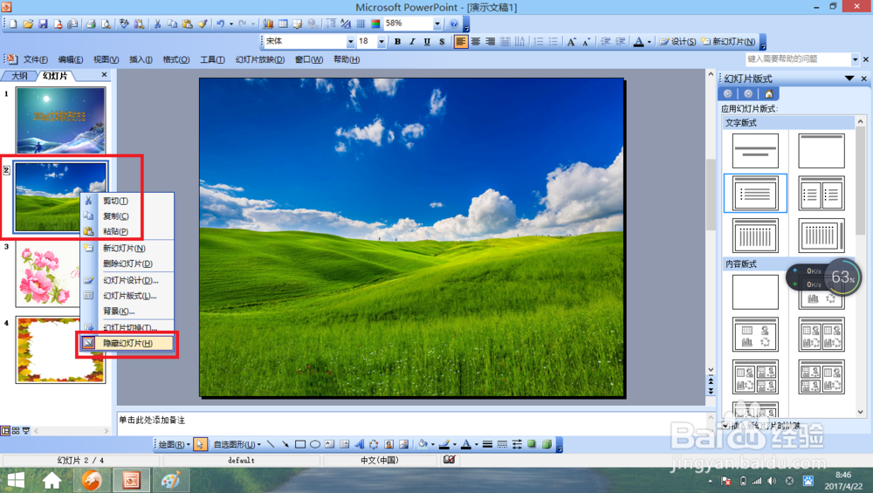Select slide 1 thumbnail

61,120
